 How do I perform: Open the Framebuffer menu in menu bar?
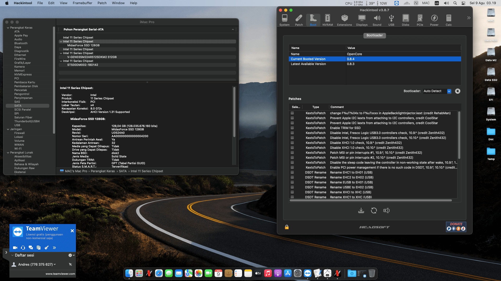[82, 3]
